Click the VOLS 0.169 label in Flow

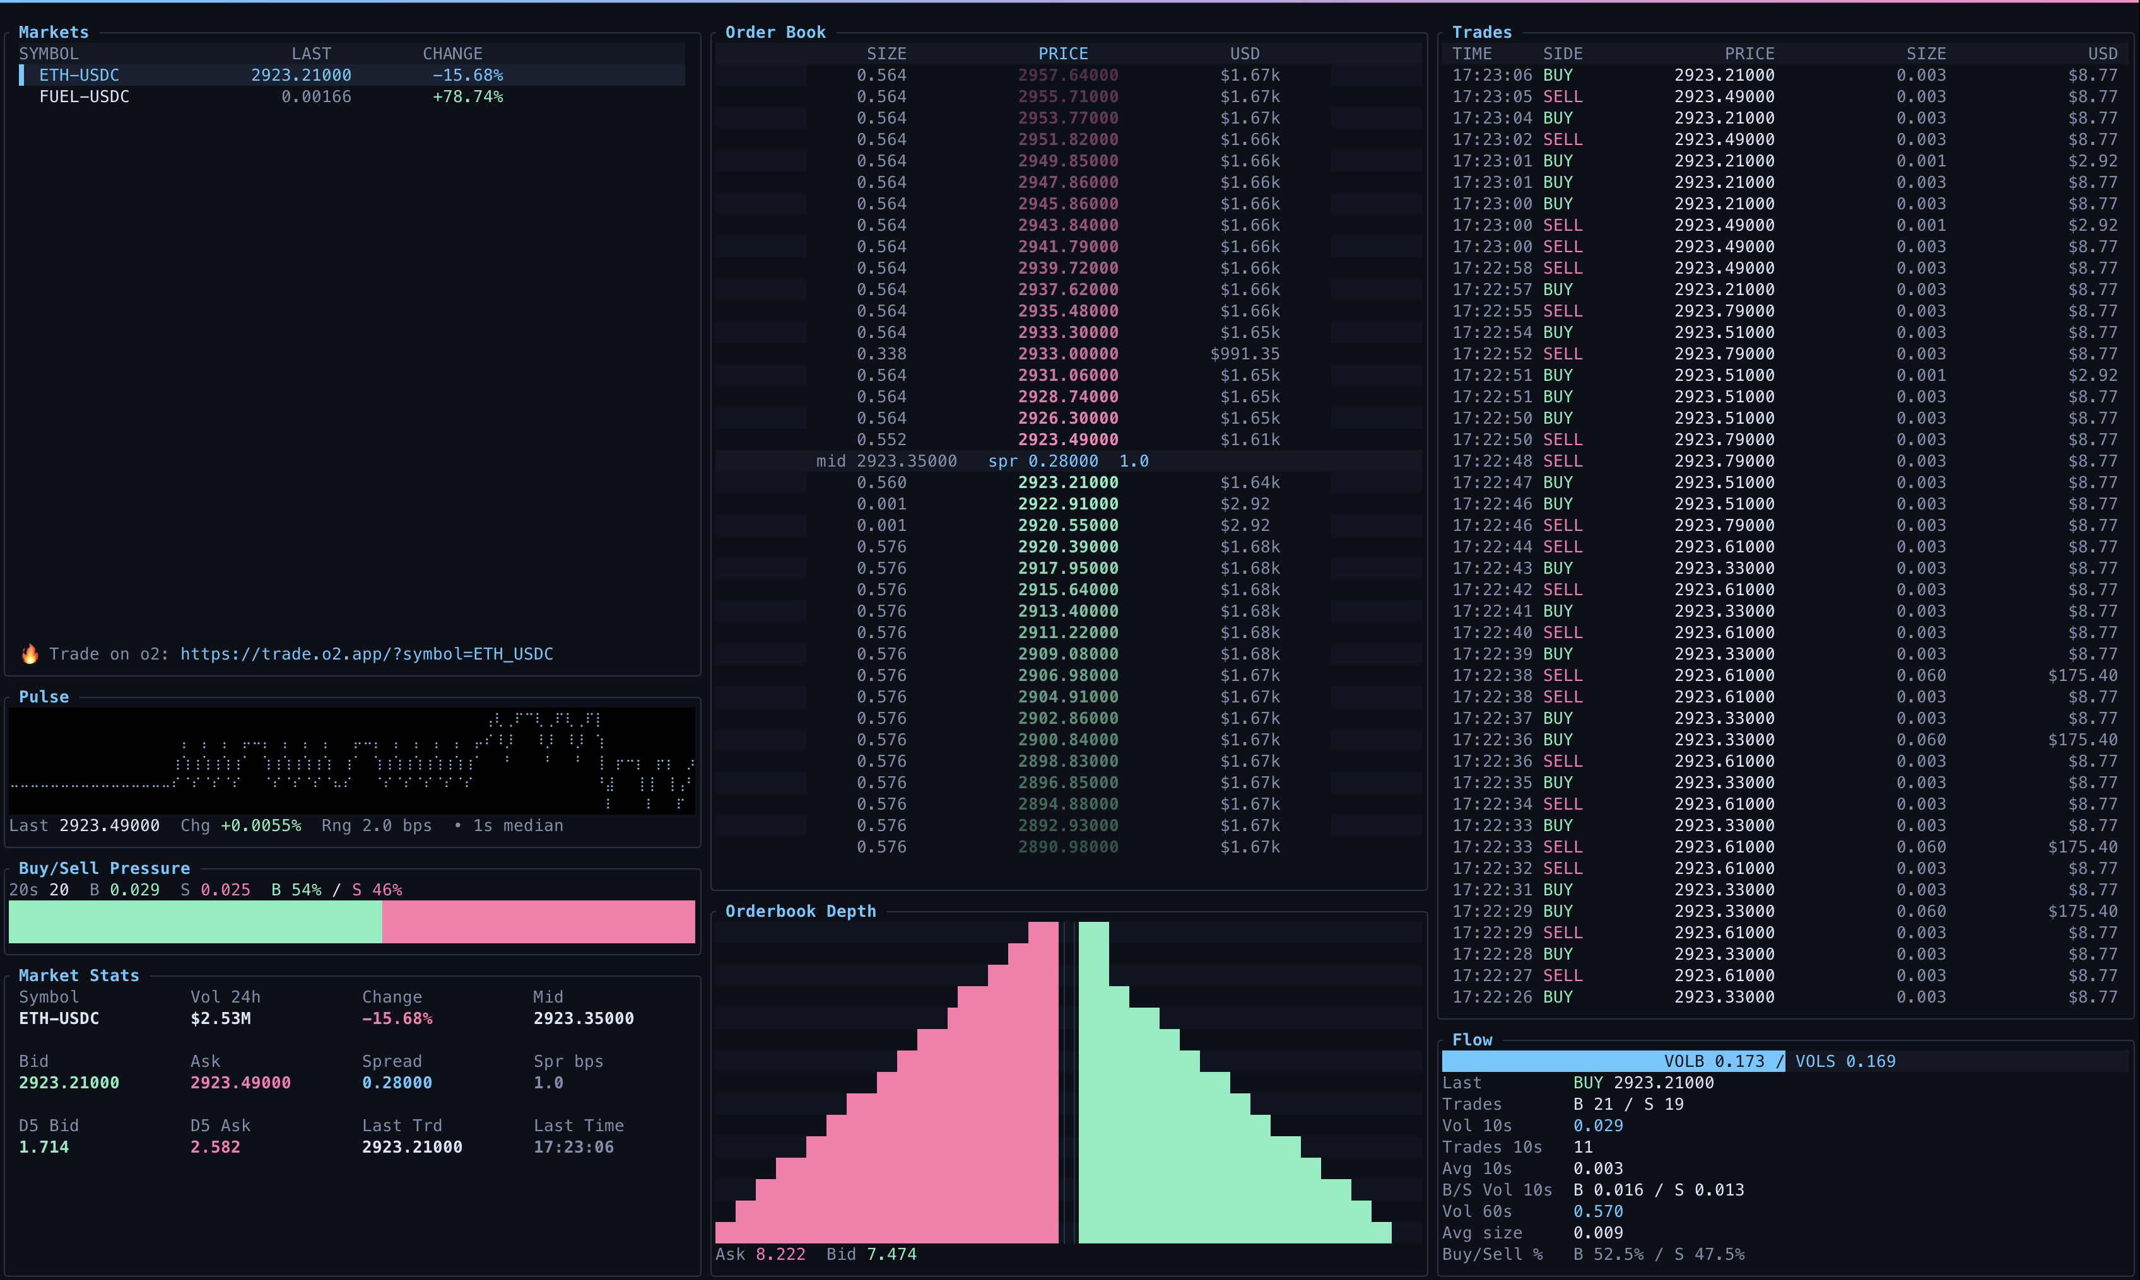pyautogui.click(x=1846, y=1061)
